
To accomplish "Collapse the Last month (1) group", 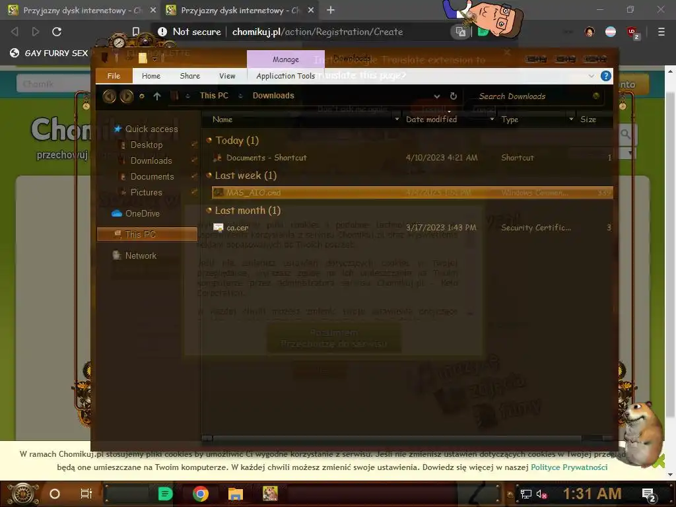I will coord(209,211).
